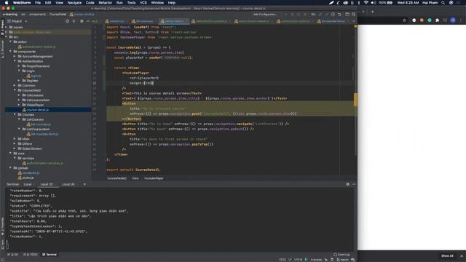Bookmark page with browser star icon

(404, 20)
